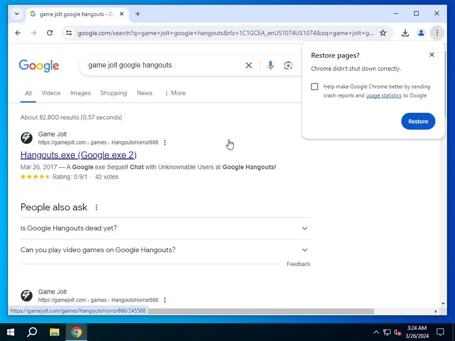Bookmark this page with star icon
Screen dimensions: 455x341
(383, 33)
